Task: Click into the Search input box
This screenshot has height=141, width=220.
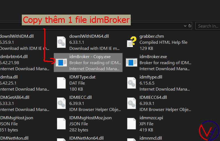Action: tap(208, 26)
